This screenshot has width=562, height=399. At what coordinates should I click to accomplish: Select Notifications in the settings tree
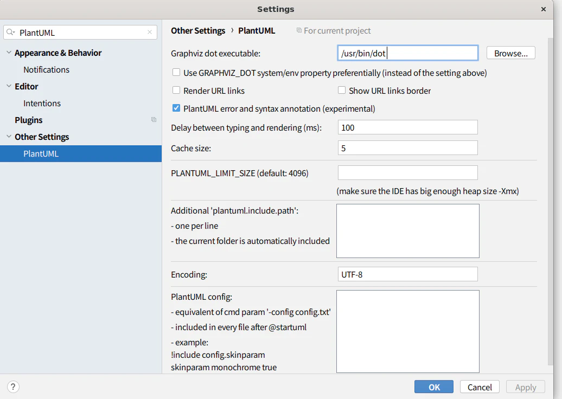pyautogui.click(x=46, y=69)
